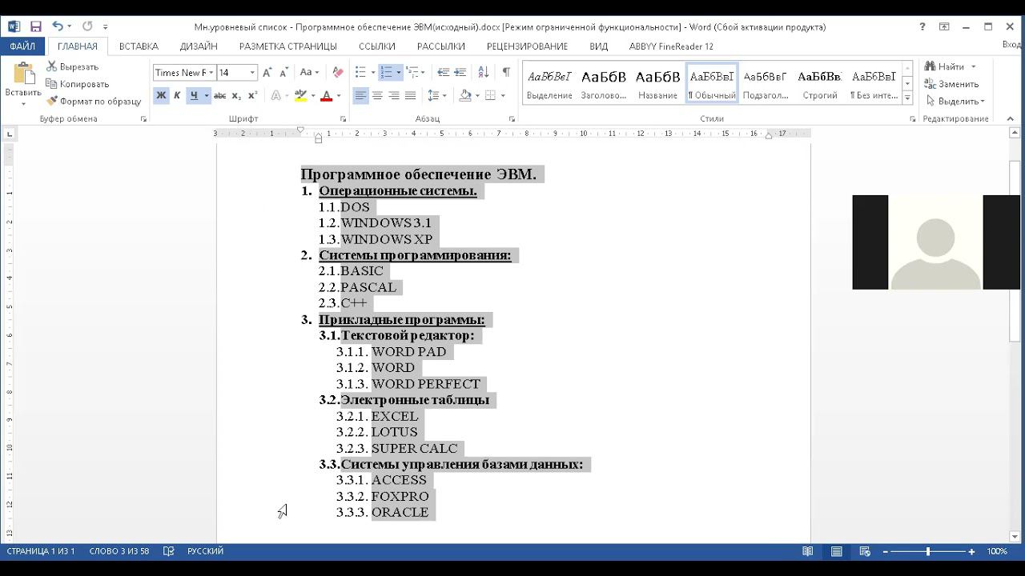Open the multilevel list menu
Viewport: 1025px width, 576px height.
(414, 73)
